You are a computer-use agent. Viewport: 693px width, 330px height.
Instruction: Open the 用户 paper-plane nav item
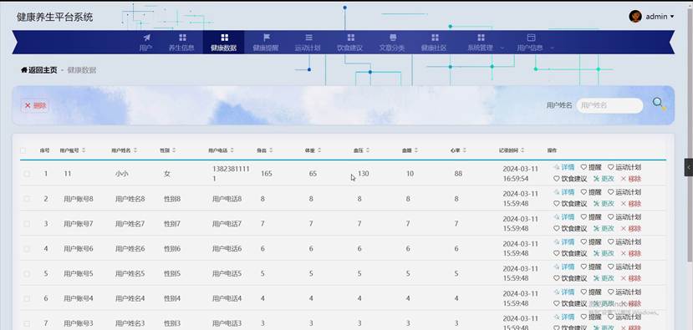click(145, 43)
